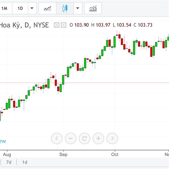This screenshot has width=169, height=169.
Task: Select the 1M interval button
Action: coord(5,8)
